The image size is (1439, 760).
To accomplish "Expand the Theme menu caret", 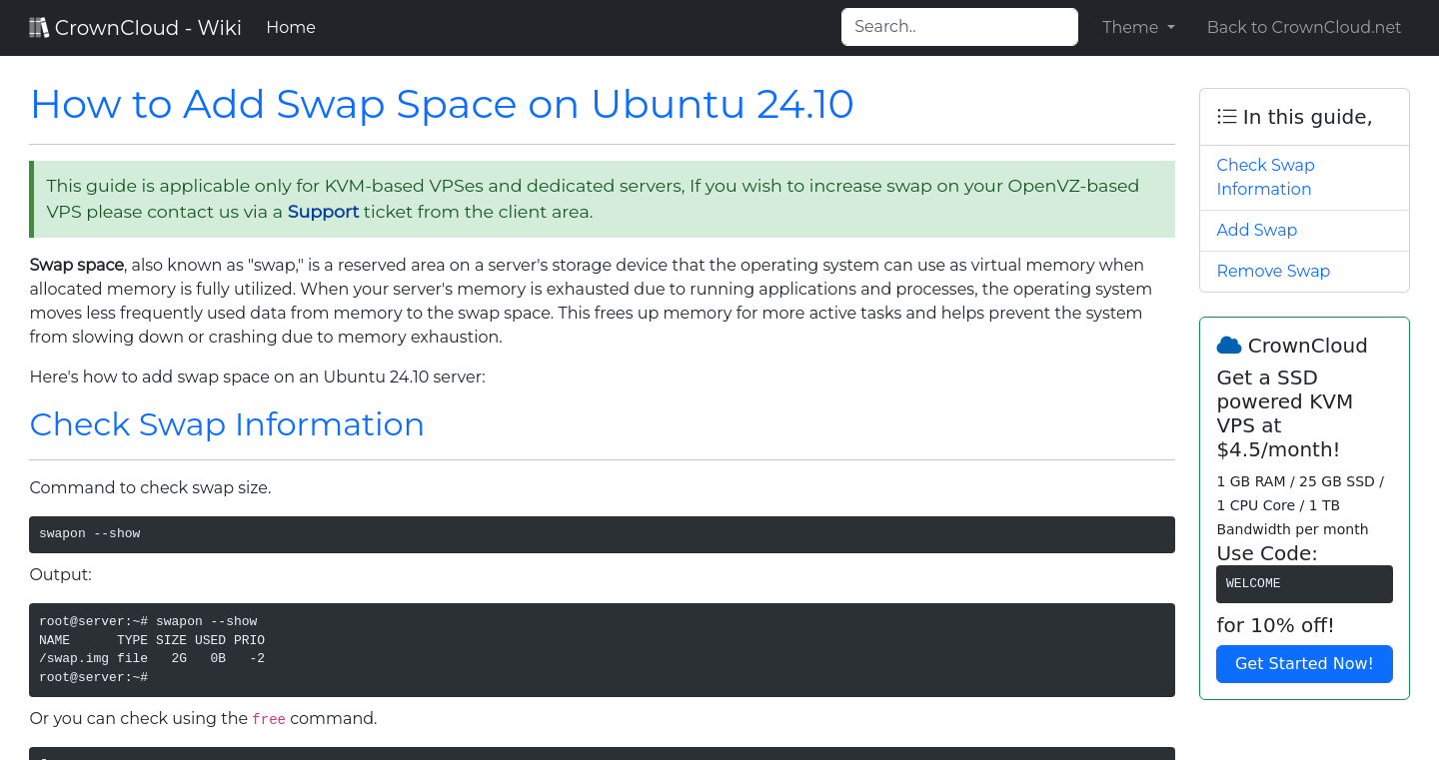I will [1171, 27].
